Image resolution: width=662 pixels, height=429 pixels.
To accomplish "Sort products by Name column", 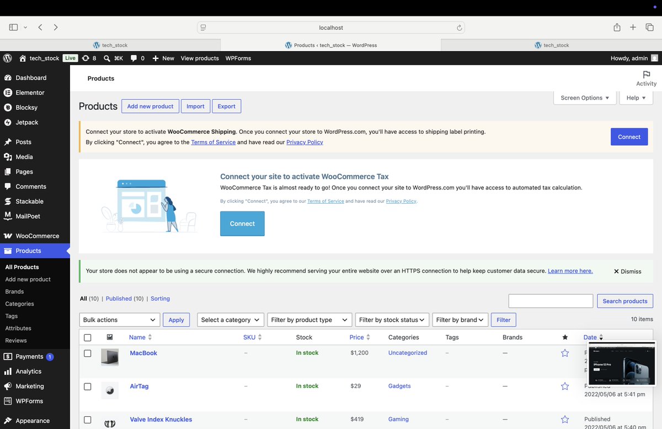I will [140, 337].
